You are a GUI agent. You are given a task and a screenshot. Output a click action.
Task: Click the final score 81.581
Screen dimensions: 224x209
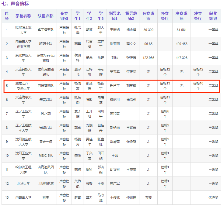[x=182, y=30]
